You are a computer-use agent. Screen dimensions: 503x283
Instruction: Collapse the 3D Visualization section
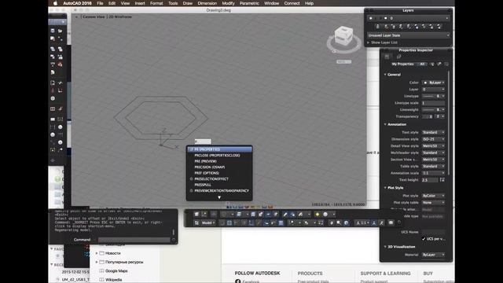[385, 247]
